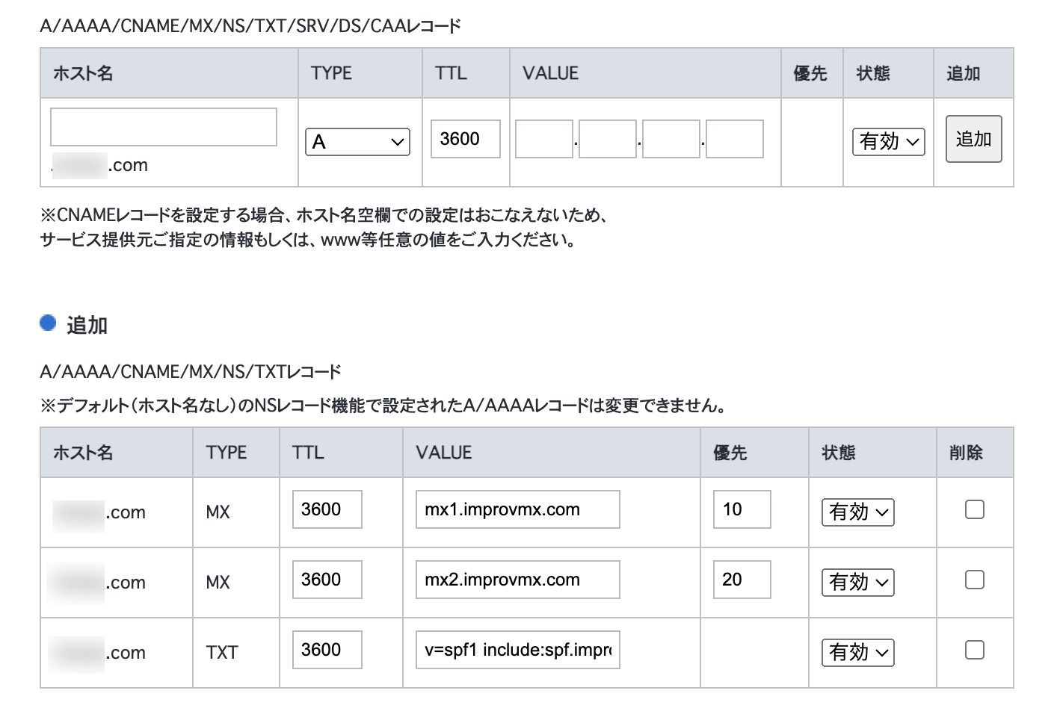Select the priority field showing 10

742,509
